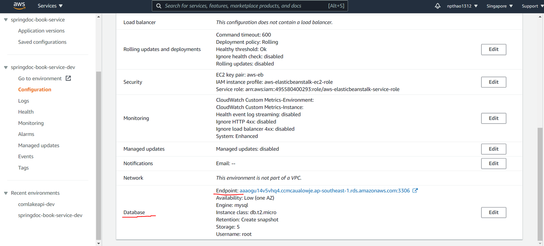Click the search magnifier icon

(x=159, y=6)
